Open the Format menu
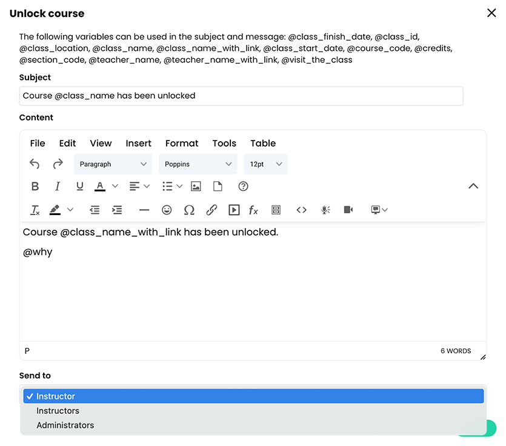 pos(181,144)
